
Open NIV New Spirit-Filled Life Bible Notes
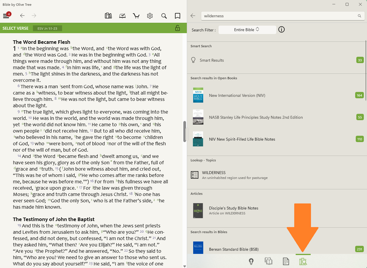pos(277,139)
